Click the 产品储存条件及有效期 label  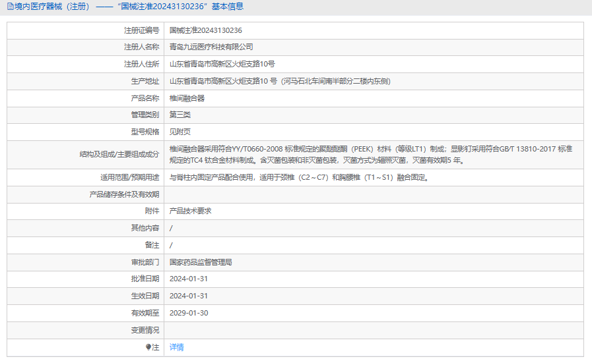point(124,194)
